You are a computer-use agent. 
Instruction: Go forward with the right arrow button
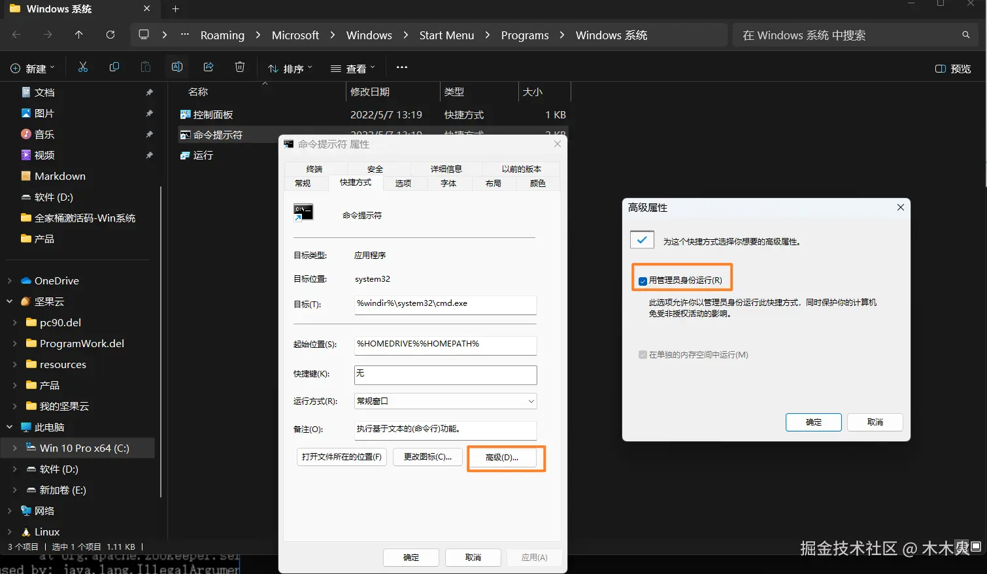[48, 35]
